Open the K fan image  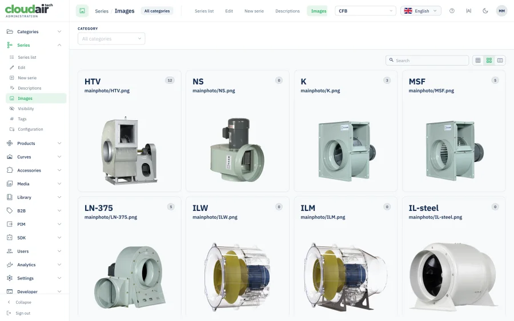coord(347,151)
